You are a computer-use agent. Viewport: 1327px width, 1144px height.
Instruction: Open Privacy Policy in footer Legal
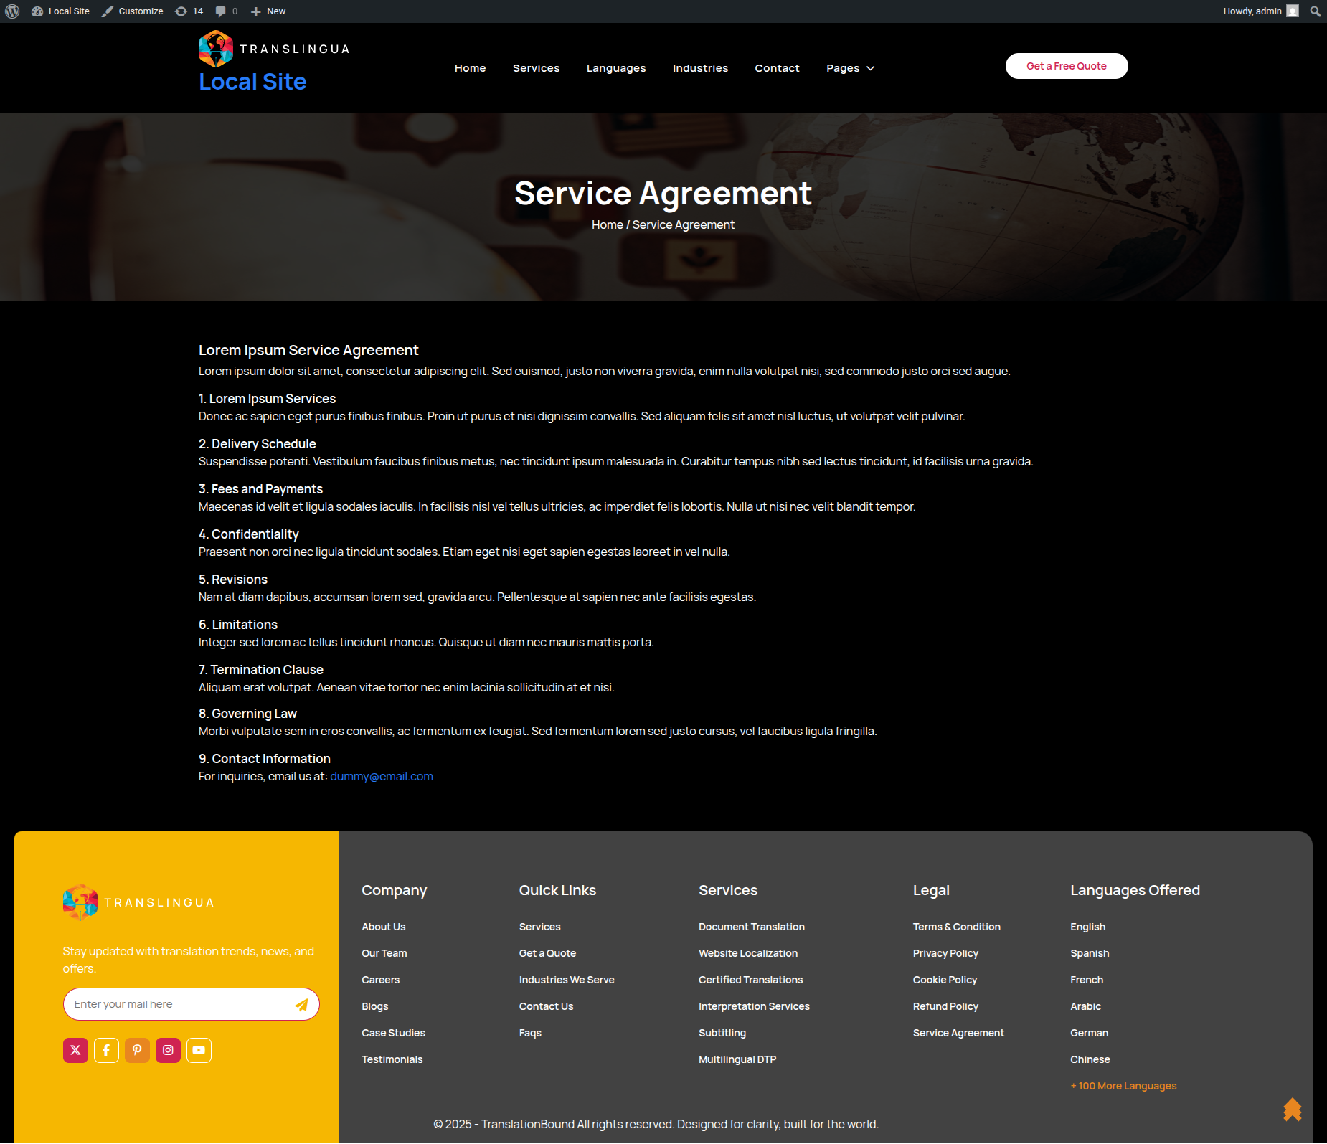pos(945,953)
